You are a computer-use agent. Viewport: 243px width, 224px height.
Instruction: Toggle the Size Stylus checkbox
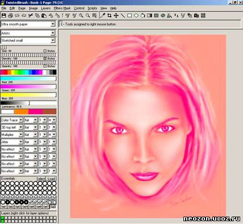[45, 51]
